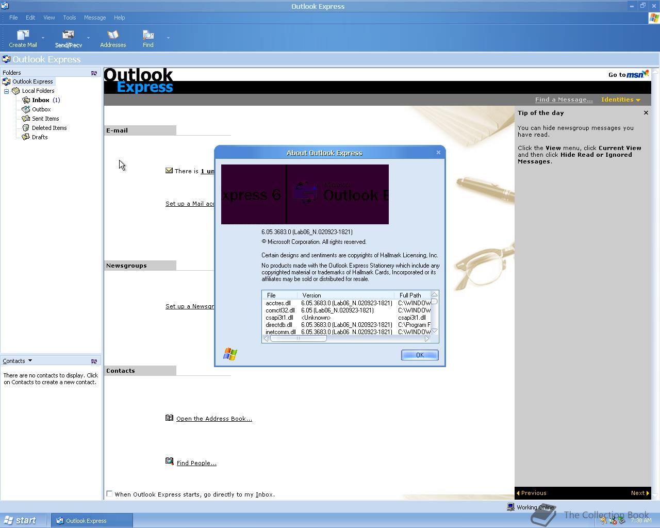Click Find a Message link
Image resolution: width=660 pixels, height=528 pixels.
(x=564, y=100)
